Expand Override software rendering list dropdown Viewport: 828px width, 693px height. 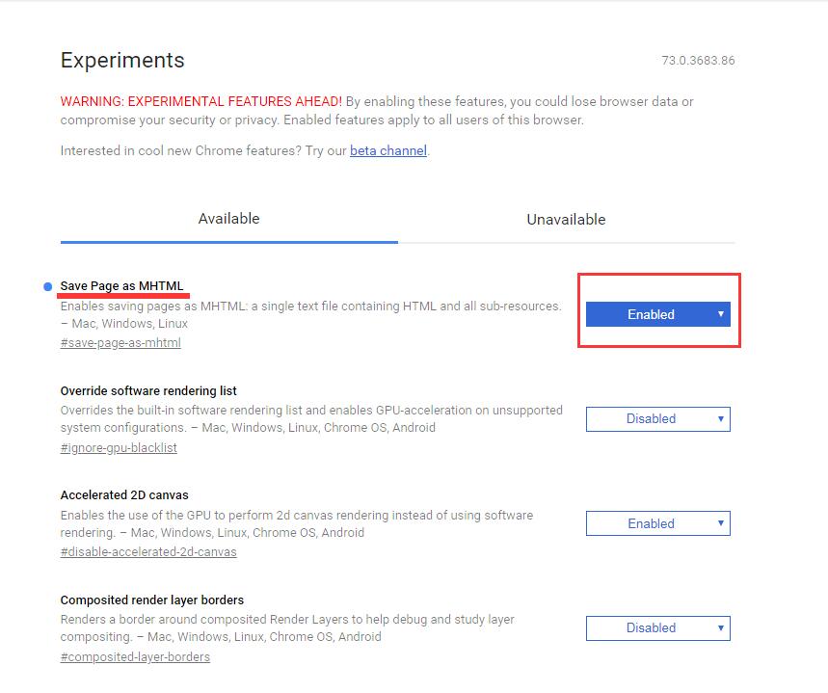[x=657, y=418]
